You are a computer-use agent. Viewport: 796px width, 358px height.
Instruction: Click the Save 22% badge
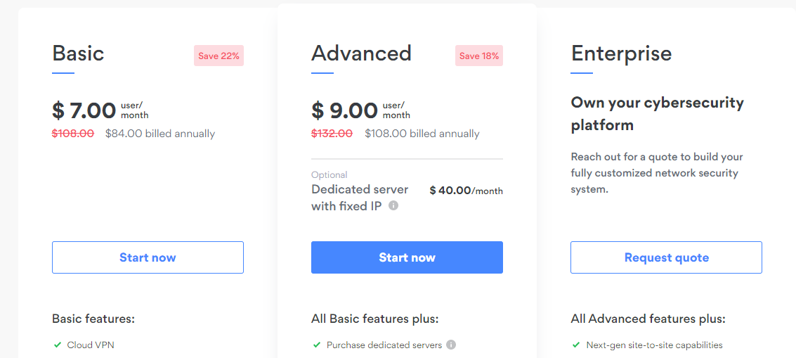[x=218, y=56]
